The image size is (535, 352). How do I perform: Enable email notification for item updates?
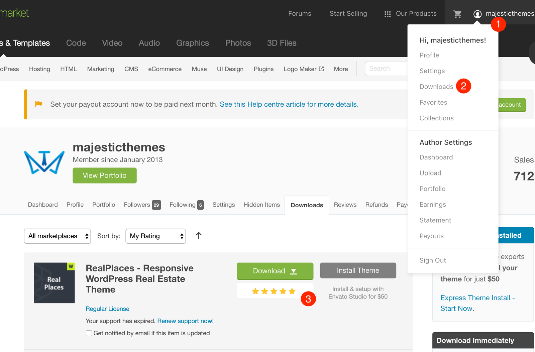pos(89,333)
